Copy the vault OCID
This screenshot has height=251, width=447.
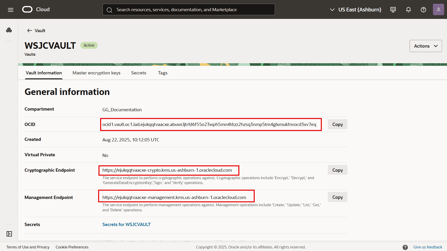[337, 124]
